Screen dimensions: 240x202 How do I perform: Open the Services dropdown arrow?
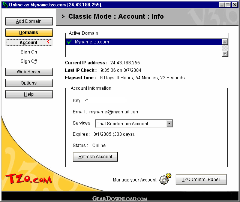tap(169, 123)
